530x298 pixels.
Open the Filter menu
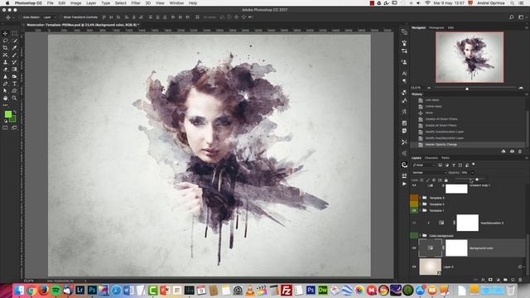point(136,3)
